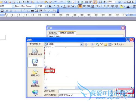136x102 pixels.
Task: Open Times New Roman font dropdown
Action: pyautogui.click(x=36, y=6)
